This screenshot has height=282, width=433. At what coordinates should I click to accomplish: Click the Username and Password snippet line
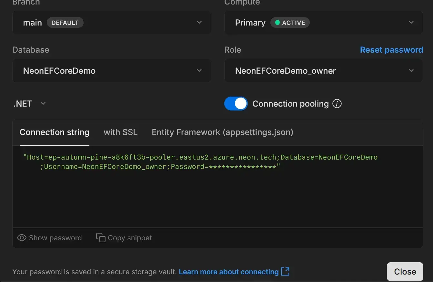(160, 167)
